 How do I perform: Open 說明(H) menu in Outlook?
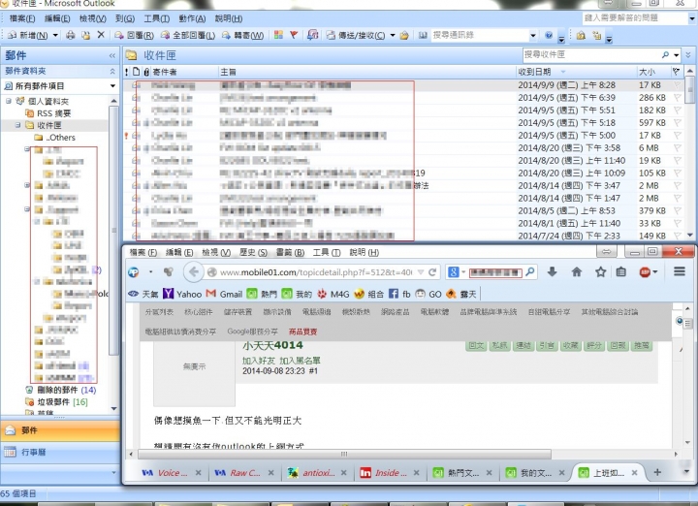(x=229, y=18)
